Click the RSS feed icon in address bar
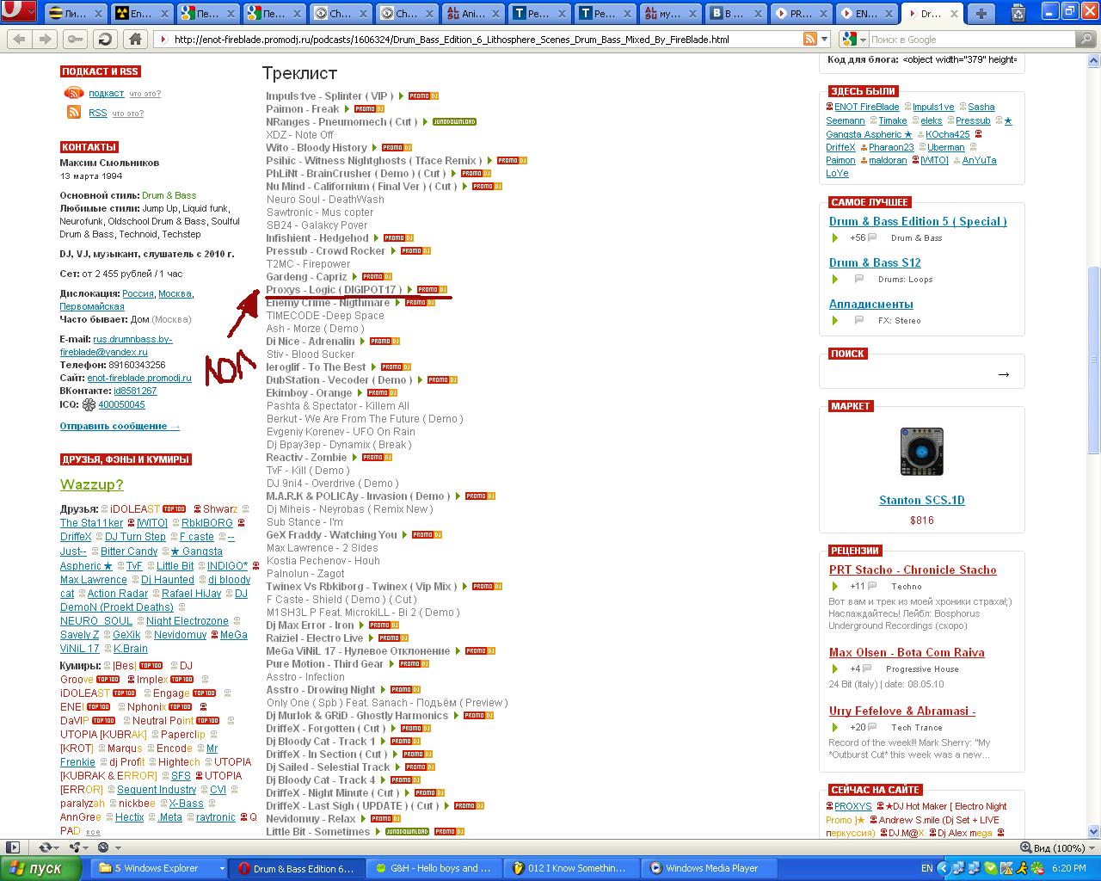Viewport: 1101px width, 881px height. click(809, 39)
